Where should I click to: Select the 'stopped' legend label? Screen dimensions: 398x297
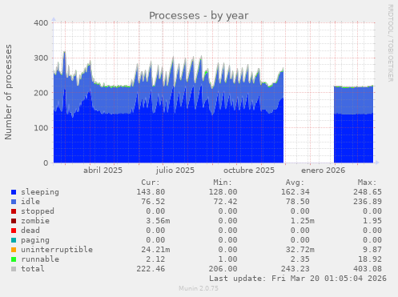(x=38, y=211)
